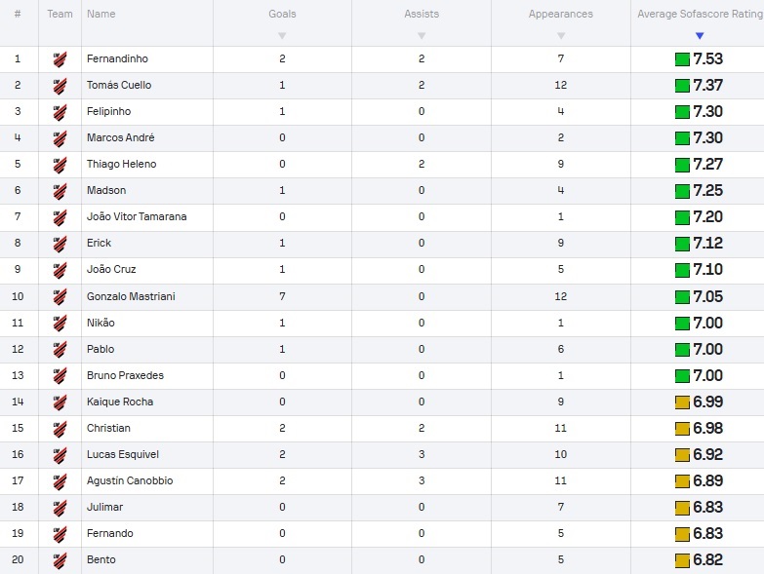The width and height of the screenshot is (764, 574).
Task: Sort by Appearances using the arrow
Action: point(561,35)
